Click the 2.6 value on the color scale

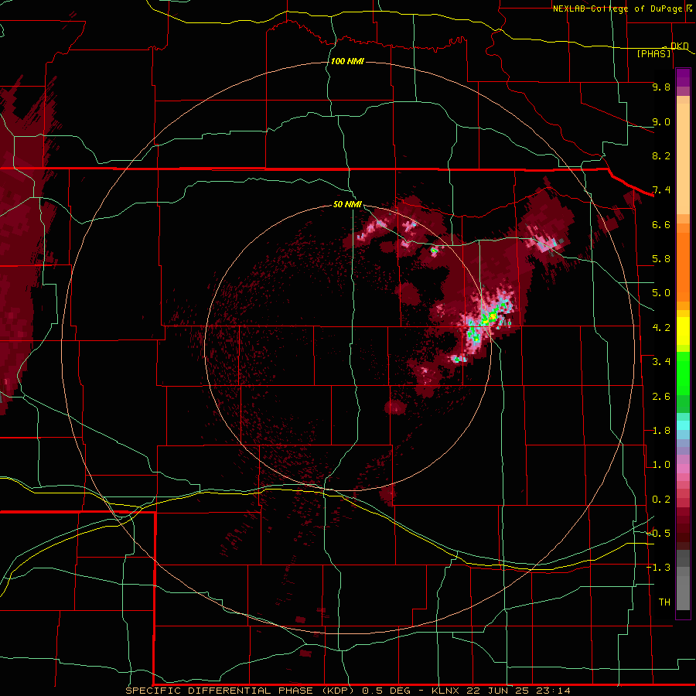click(661, 397)
